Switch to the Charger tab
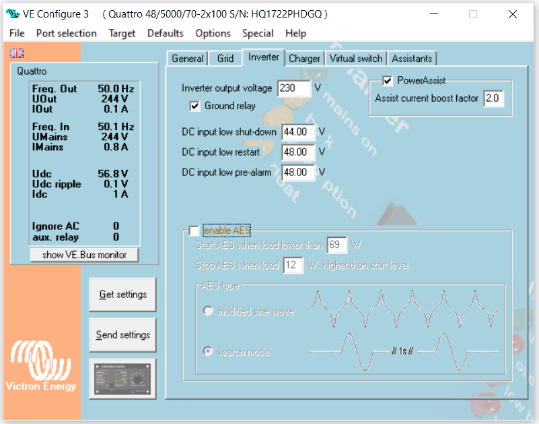The height and width of the screenshot is (424, 539). (x=304, y=59)
